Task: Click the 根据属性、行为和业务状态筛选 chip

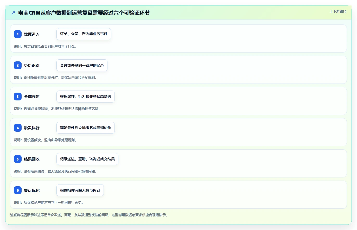Action: click(86, 97)
